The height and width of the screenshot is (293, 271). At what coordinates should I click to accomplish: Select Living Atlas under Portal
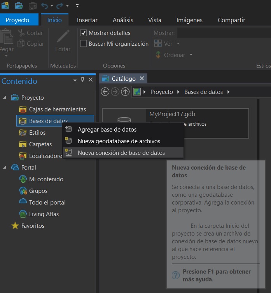[39, 214]
